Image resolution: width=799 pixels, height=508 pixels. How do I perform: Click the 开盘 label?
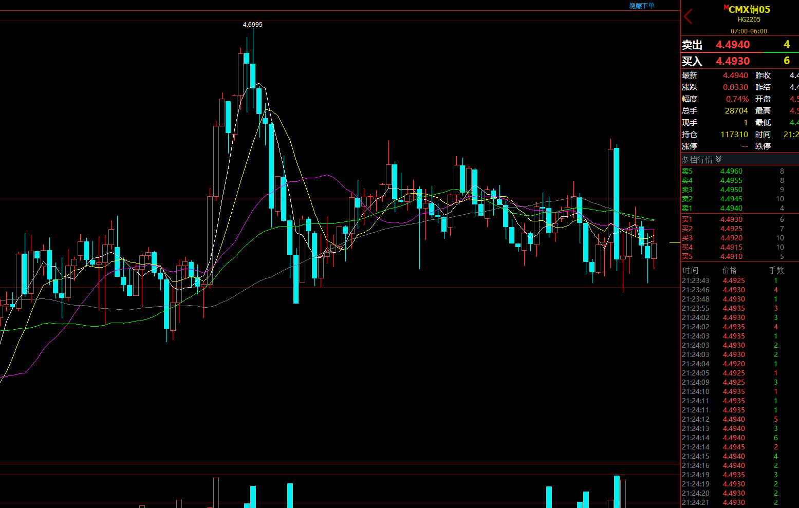click(x=763, y=99)
